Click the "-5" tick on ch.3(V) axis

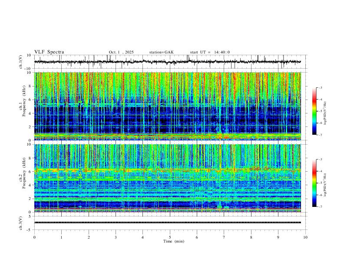(30, 230)
